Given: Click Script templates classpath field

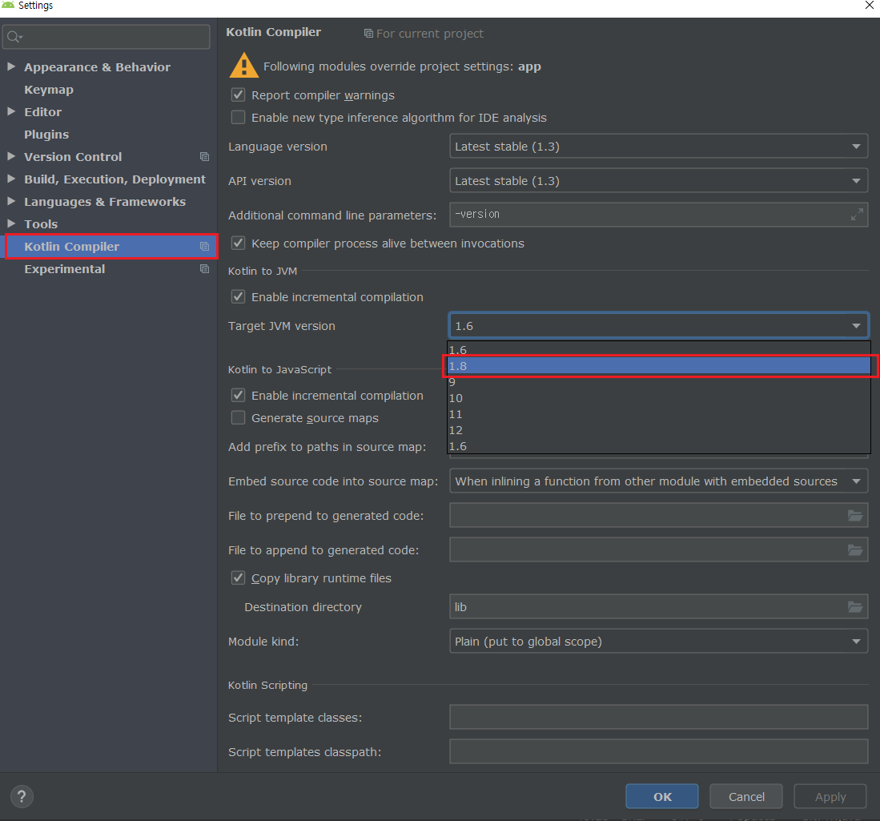Looking at the screenshot, I should pyautogui.click(x=658, y=751).
